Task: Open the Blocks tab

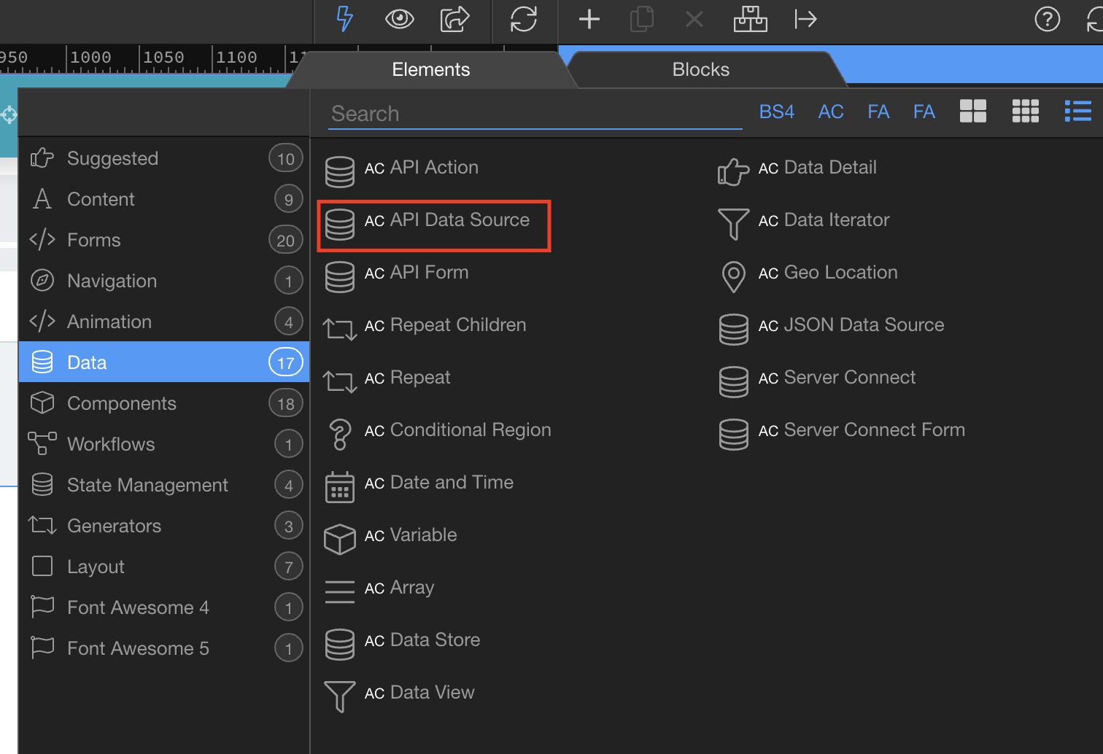Action: 701,69
